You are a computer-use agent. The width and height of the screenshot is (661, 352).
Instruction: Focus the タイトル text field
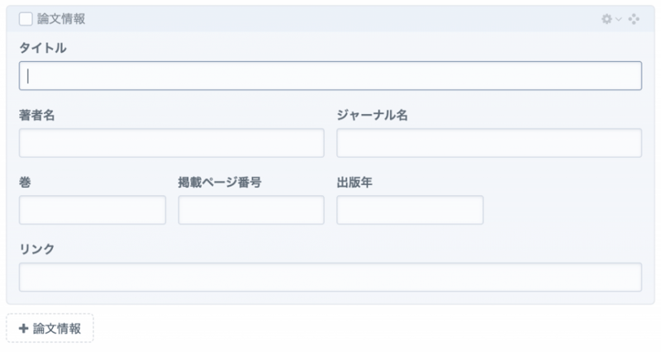click(x=330, y=76)
